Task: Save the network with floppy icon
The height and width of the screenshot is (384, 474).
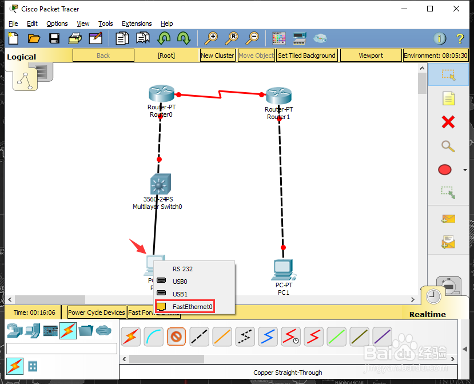Action: coord(54,38)
